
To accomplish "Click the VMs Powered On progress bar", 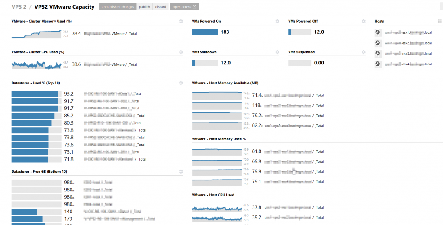I will 205,32.
